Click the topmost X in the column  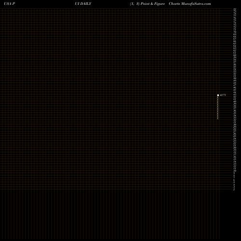(x=218, y=97)
